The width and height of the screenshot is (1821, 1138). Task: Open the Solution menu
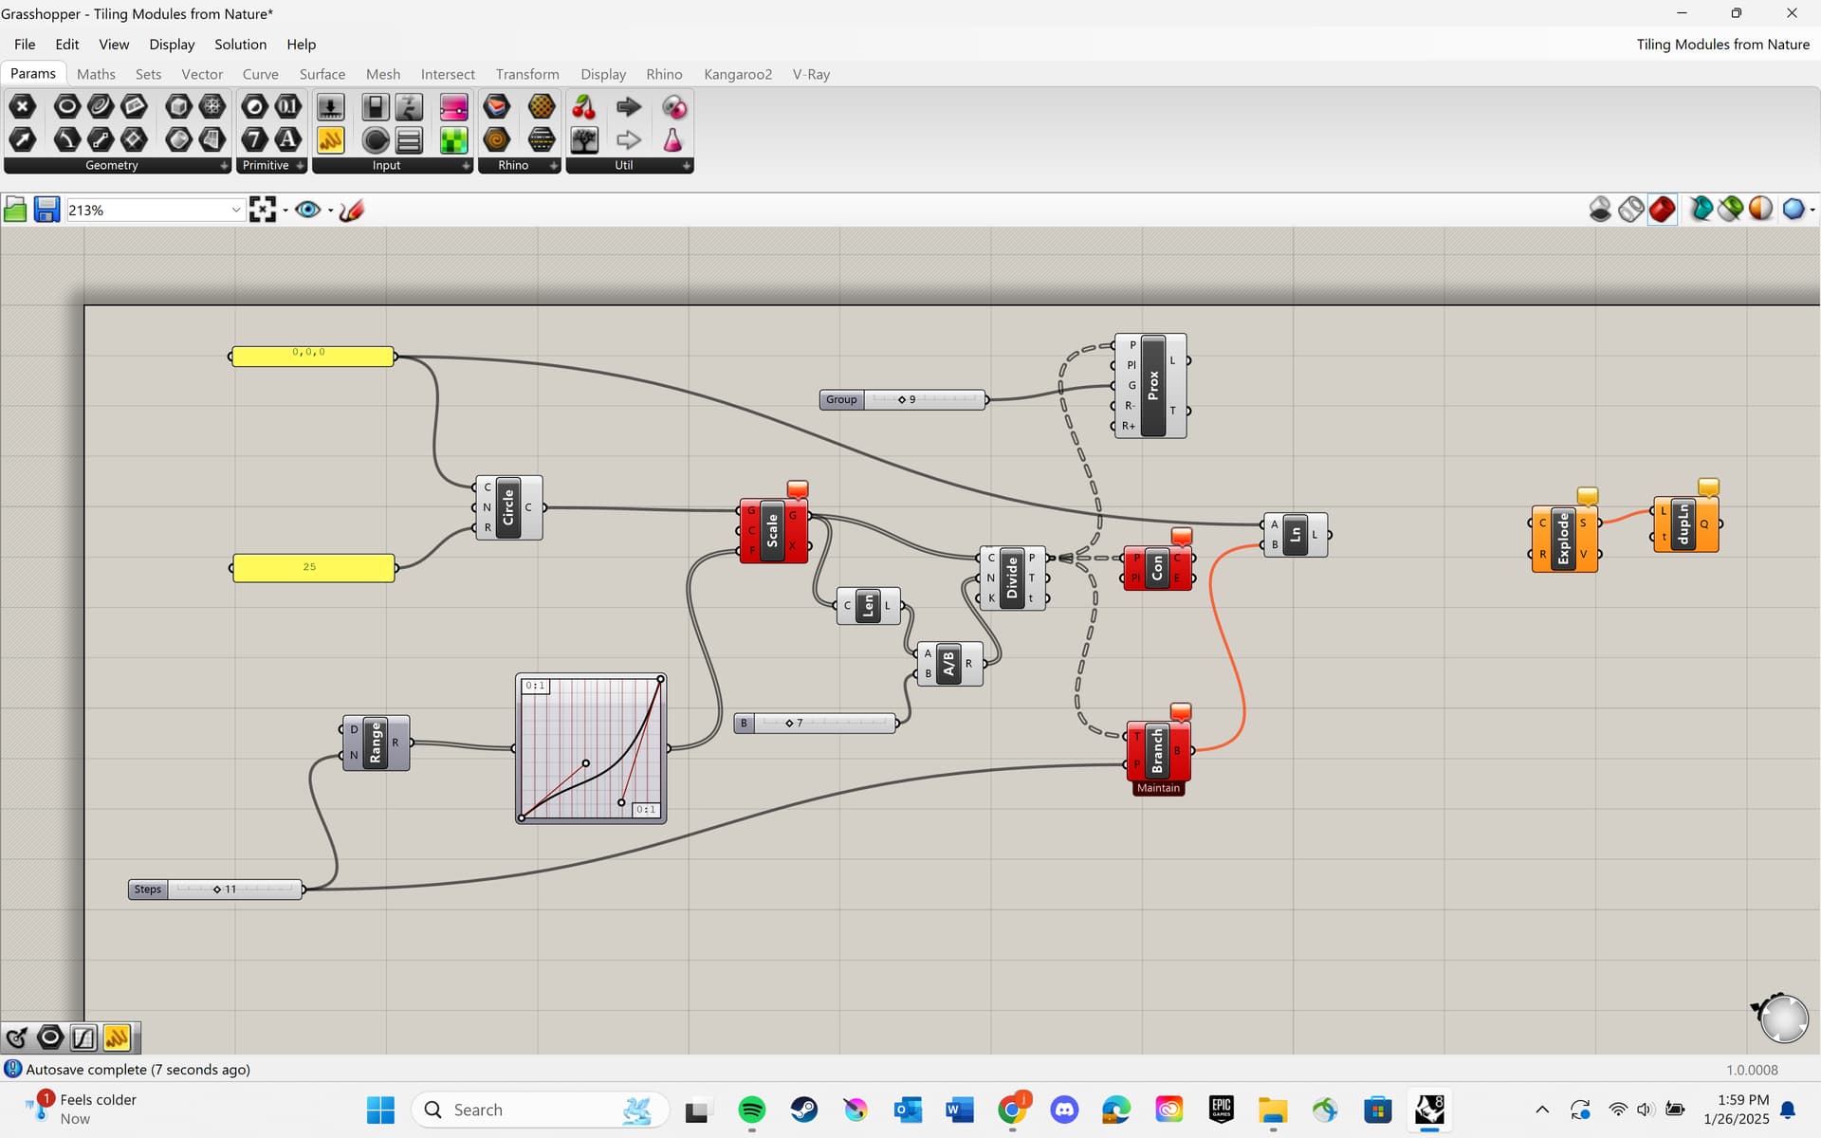coord(240,45)
